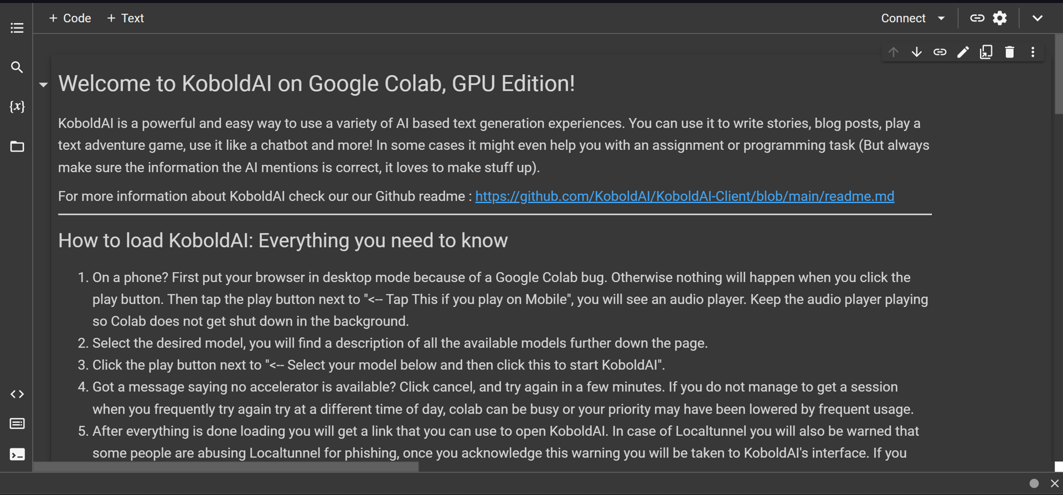Open the find and replace search panel
1063x495 pixels.
coord(17,67)
